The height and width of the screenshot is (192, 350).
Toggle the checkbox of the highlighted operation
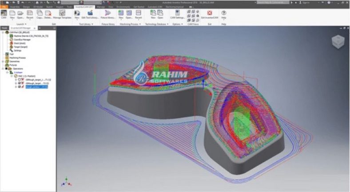(20, 86)
